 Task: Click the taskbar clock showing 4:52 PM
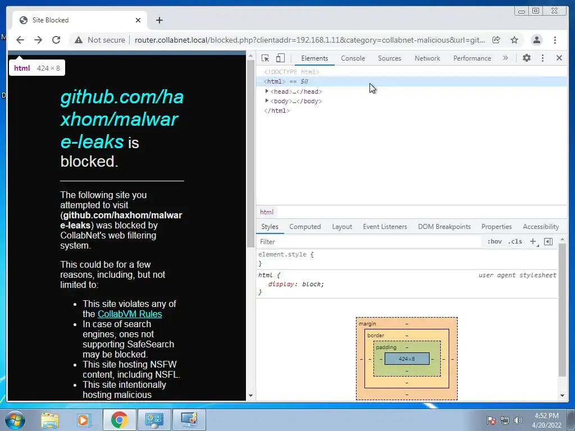pyautogui.click(x=546, y=420)
